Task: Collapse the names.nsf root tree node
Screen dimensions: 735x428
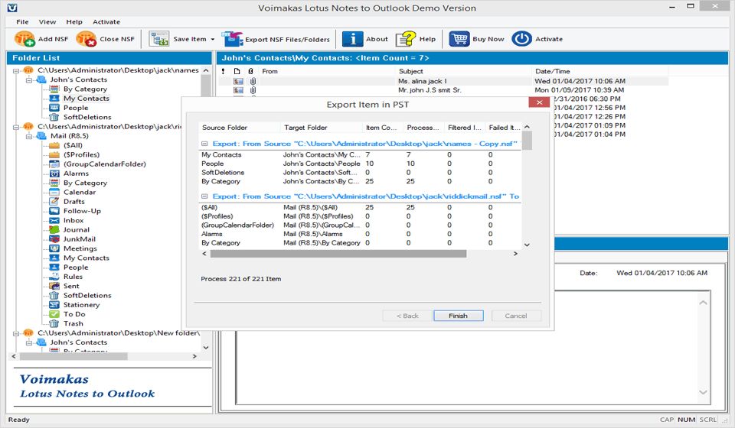Action: pos(16,71)
